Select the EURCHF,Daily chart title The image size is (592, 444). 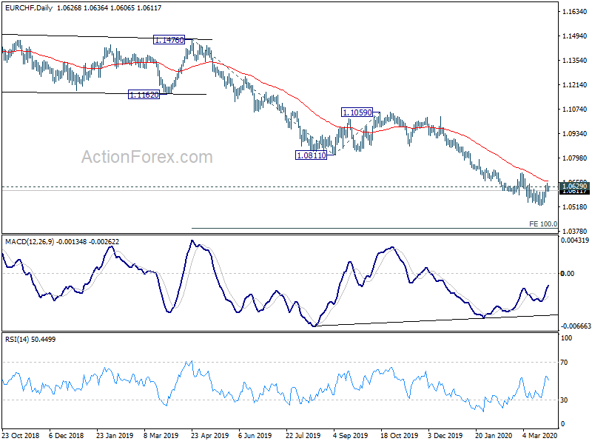point(29,7)
